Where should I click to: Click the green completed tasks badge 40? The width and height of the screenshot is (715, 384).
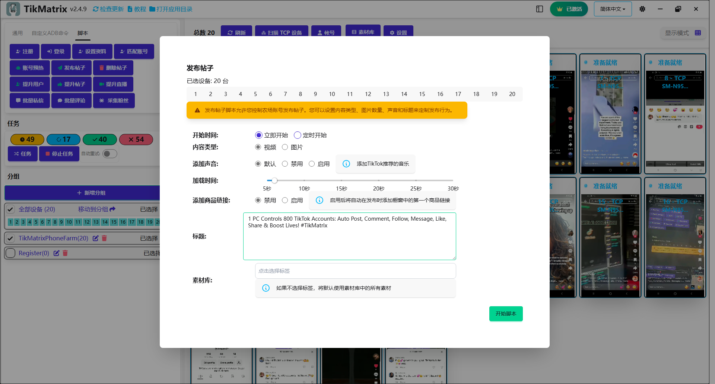tap(100, 139)
